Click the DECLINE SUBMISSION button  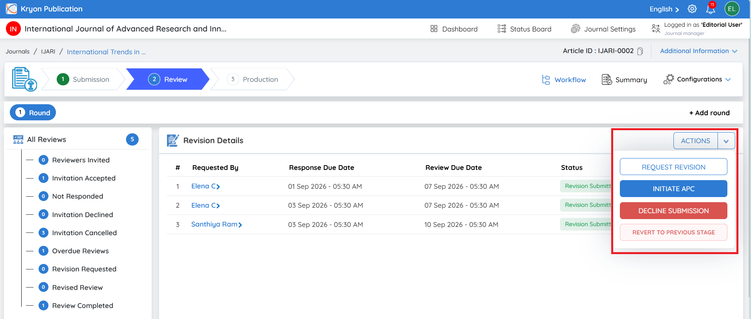[673, 211]
